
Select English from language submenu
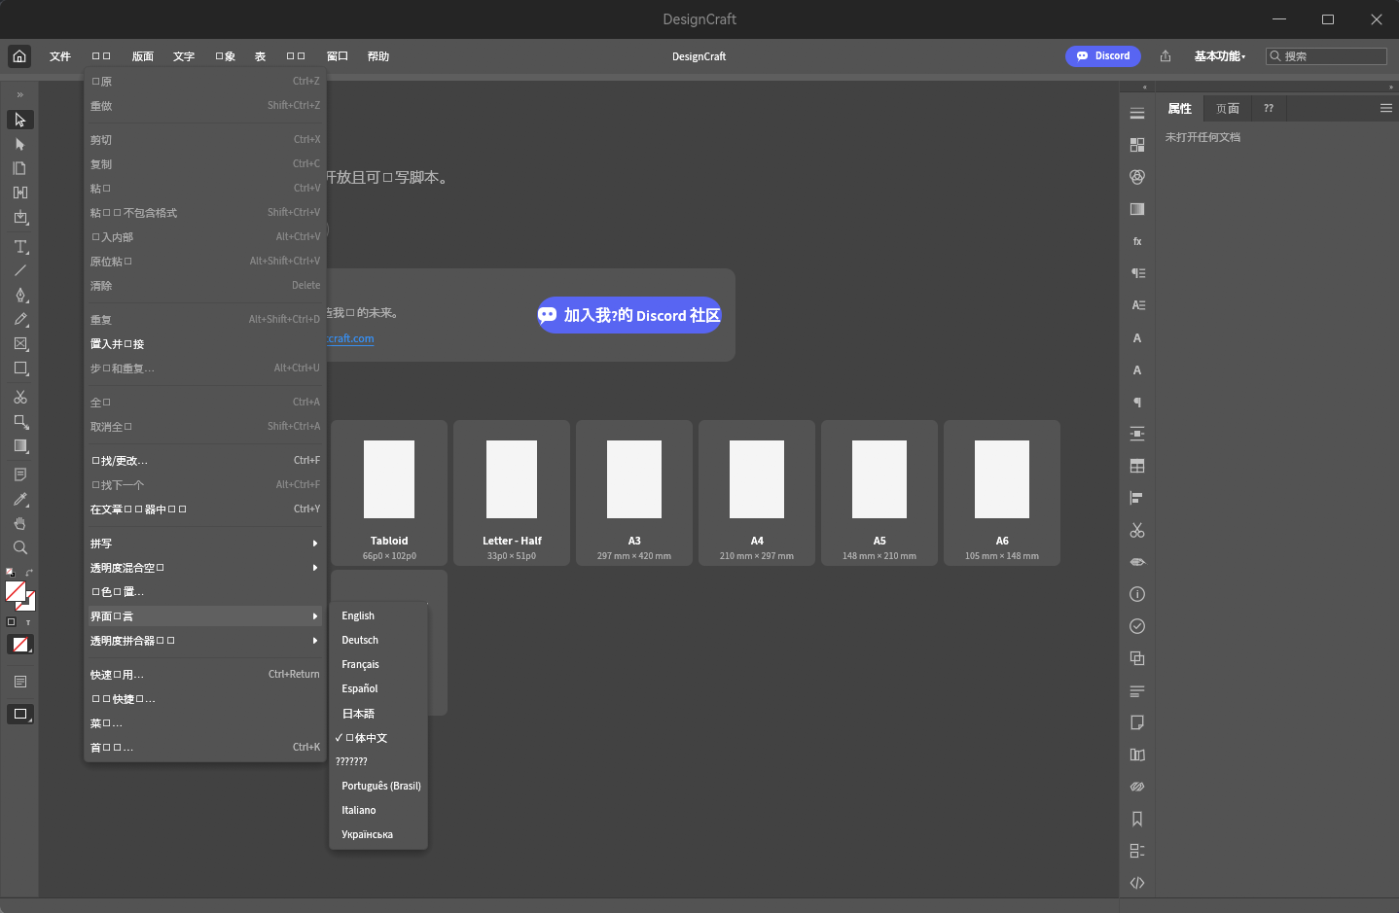tap(378, 615)
